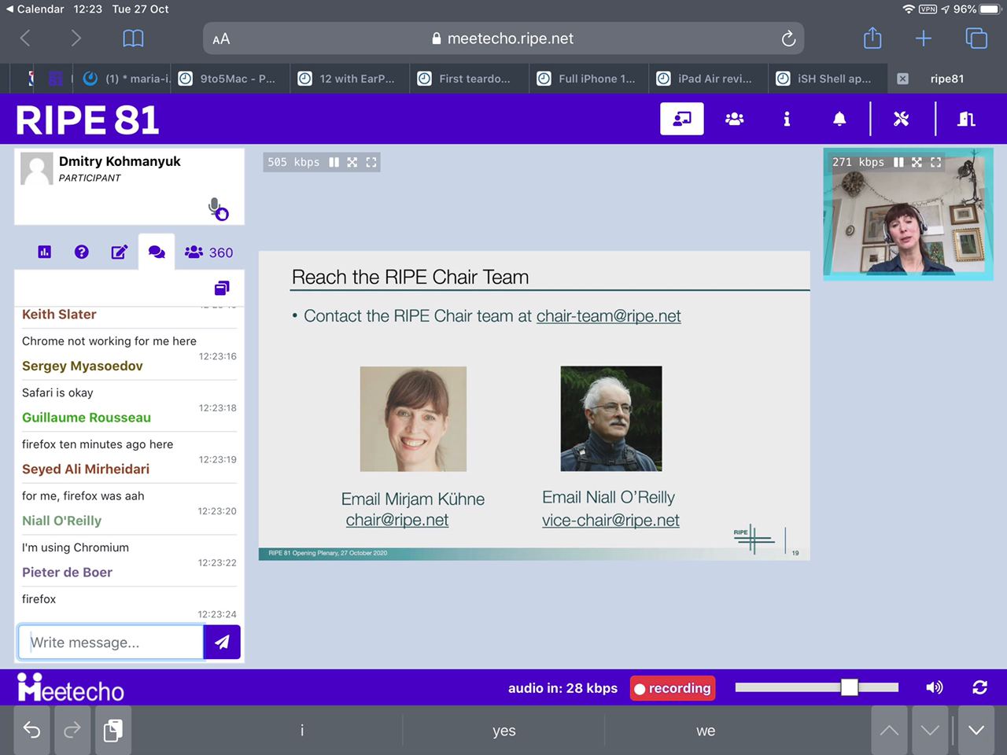
Task: Click keyboard paste clipboard icon
Action: click(113, 730)
